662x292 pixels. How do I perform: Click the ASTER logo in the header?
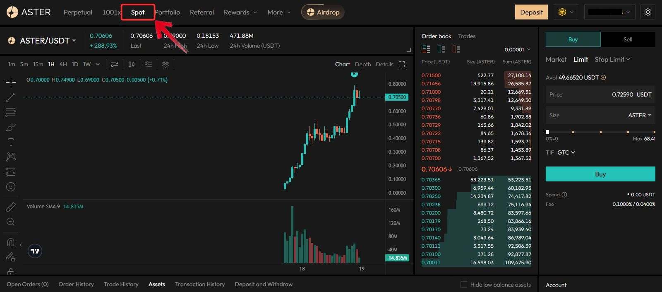click(x=29, y=12)
